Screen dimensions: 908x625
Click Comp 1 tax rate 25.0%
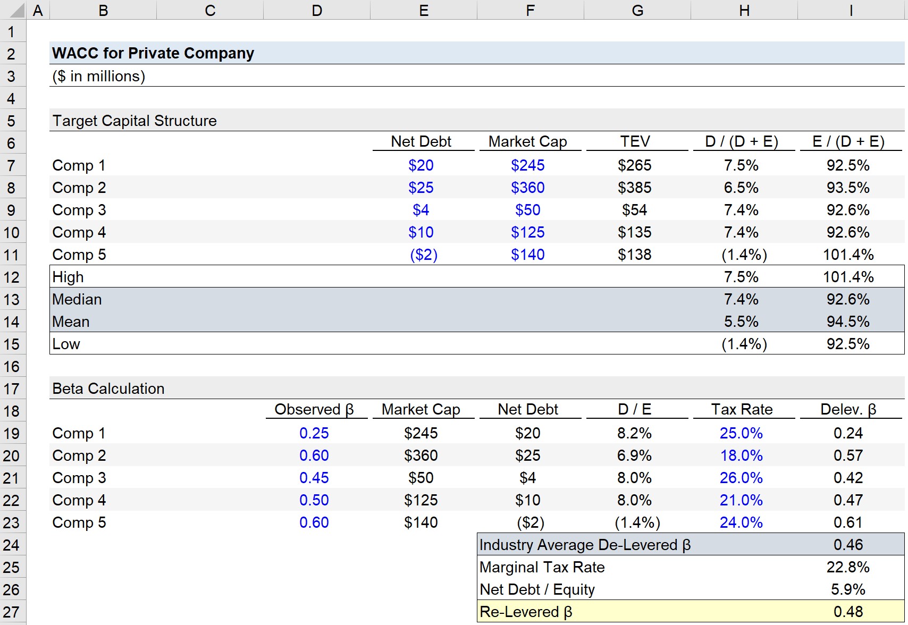[741, 433]
